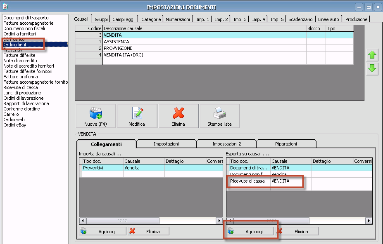
Task: Choose Conferme d'ordine document type
Action: (21, 109)
